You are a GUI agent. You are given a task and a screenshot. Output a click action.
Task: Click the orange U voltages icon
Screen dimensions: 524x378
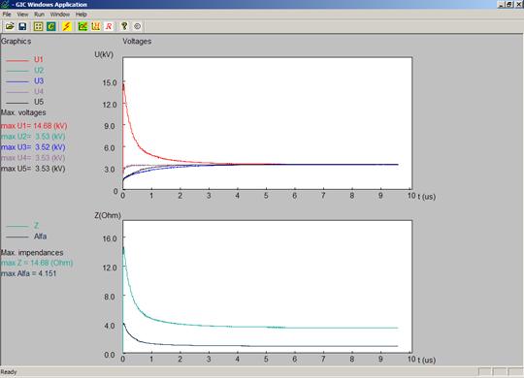pos(95,26)
